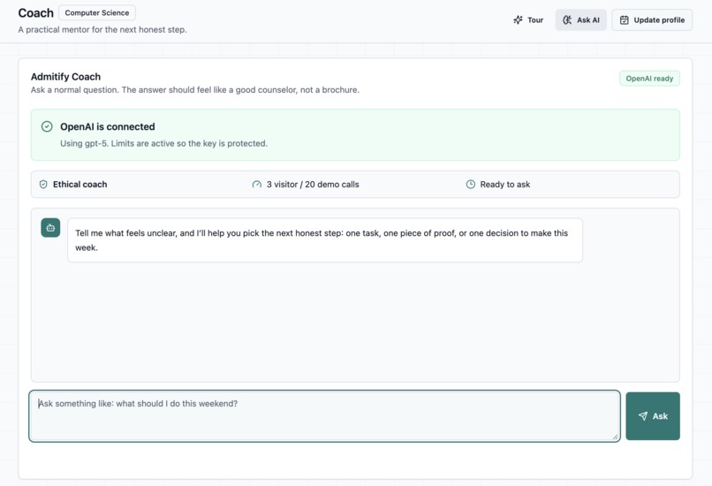Click the 'Ethical coach' label

click(x=80, y=185)
